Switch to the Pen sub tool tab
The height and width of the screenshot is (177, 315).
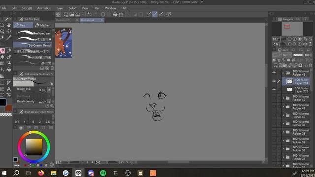[23, 25]
